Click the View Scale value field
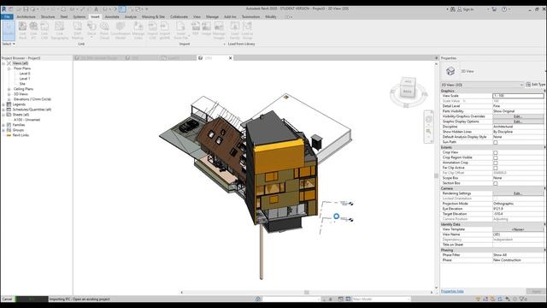This screenshot has width=547, height=308. click(518, 96)
